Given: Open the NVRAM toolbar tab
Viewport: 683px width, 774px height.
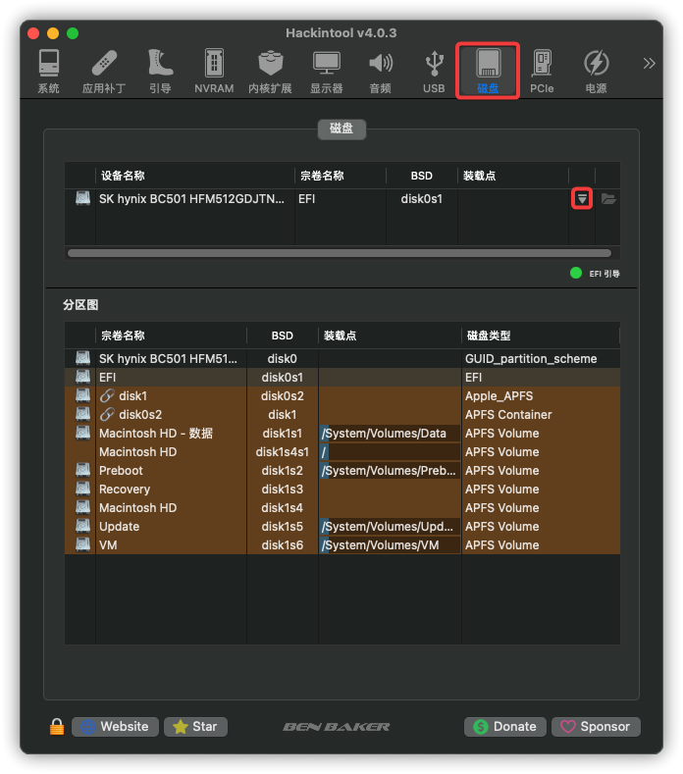Looking at the screenshot, I should [214, 71].
